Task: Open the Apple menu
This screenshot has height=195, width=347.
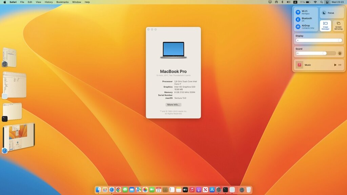Action: tap(5, 2)
